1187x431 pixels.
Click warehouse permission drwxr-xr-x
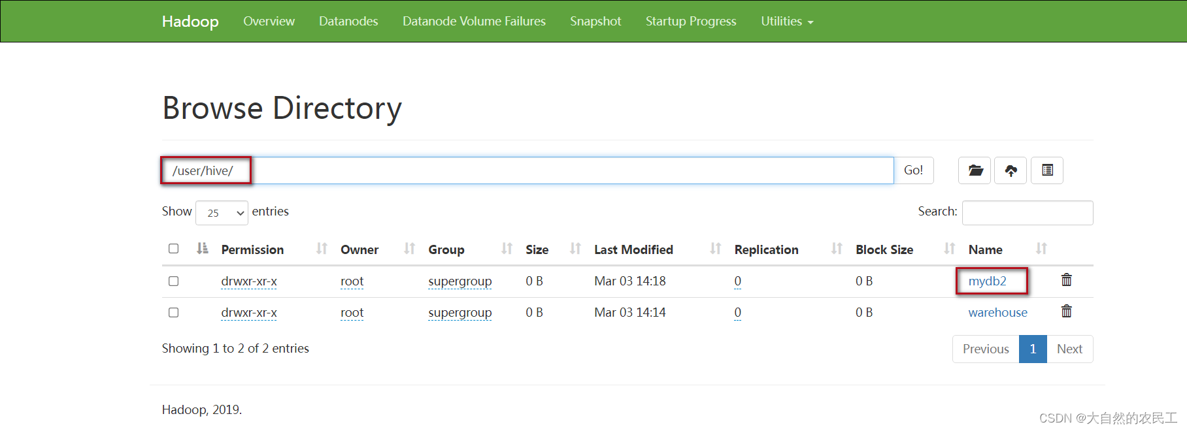tap(249, 313)
